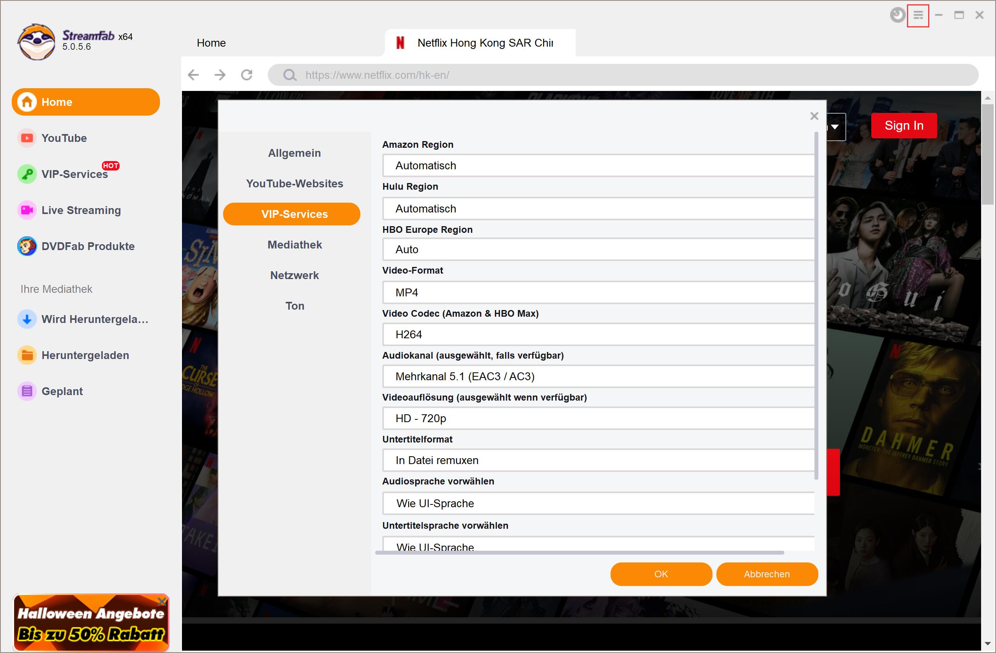Image resolution: width=996 pixels, height=653 pixels.
Task: Select the Mediathek settings tab
Action: tap(294, 245)
